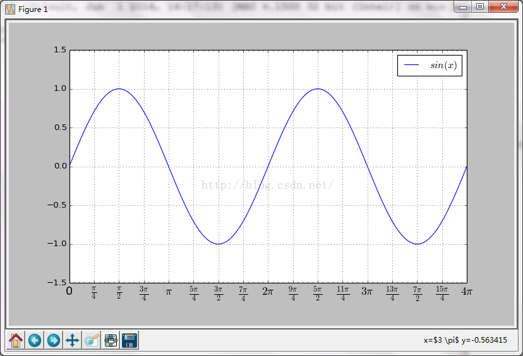
Task: Go back to previous view arrow
Action: (x=35, y=340)
